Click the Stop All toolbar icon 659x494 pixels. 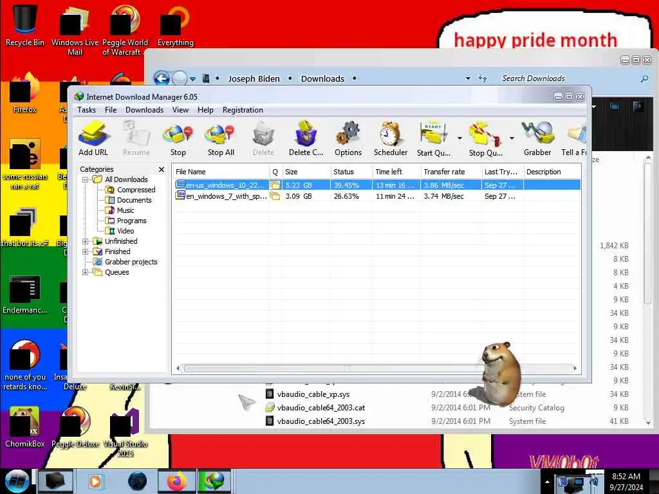(221, 139)
